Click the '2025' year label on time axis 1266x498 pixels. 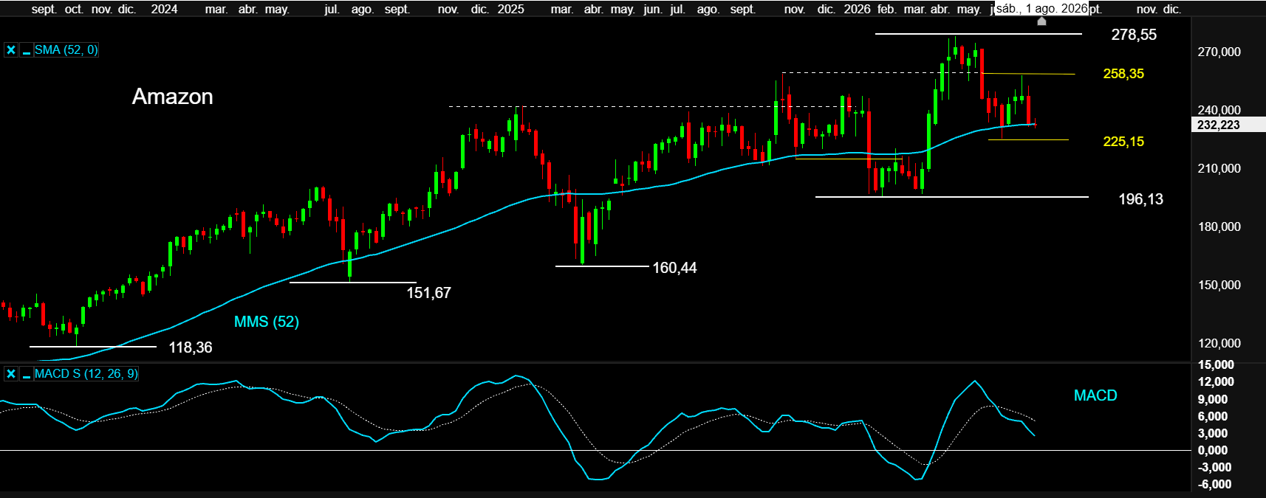pyautogui.click(x=510, y=9)
